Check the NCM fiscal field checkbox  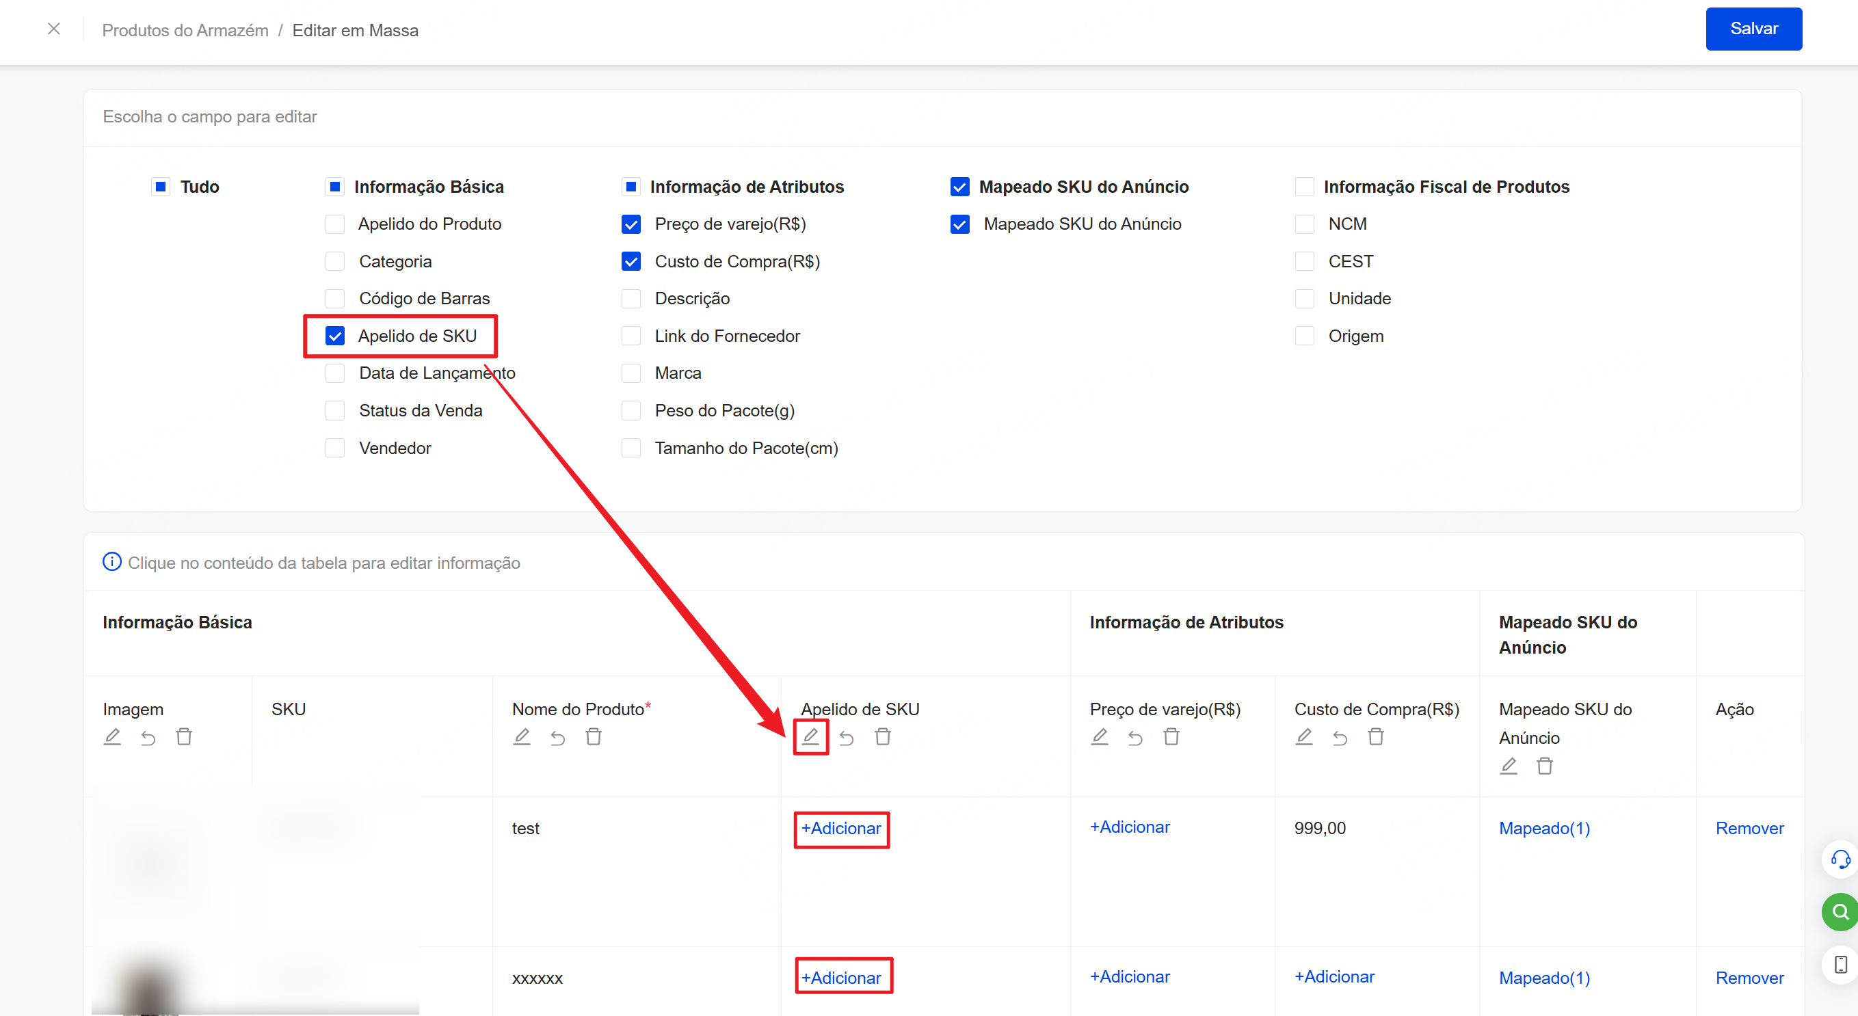(x=1304, y=224)
